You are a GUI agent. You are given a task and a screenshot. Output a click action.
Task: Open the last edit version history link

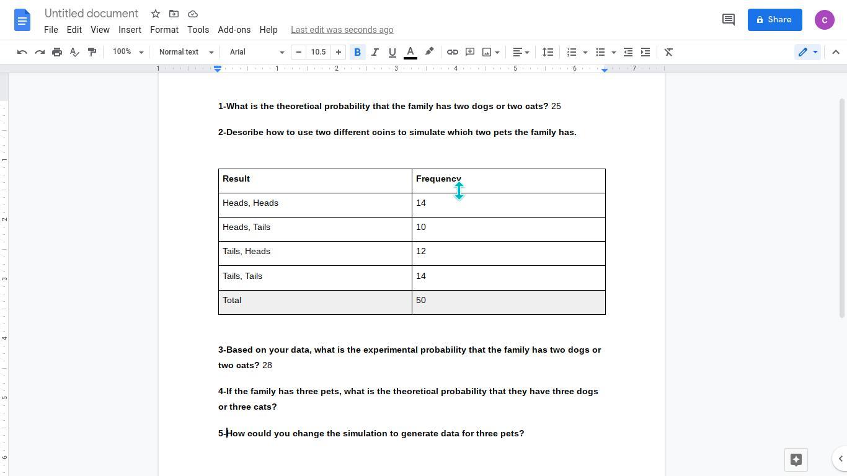(342, 30)
